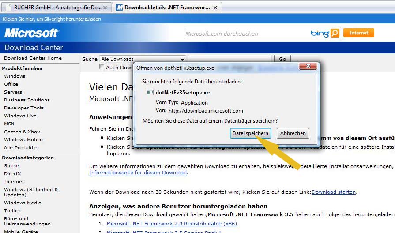Click Download Center heading
This screenshot has width=395, height=233.
pos(34,48)
